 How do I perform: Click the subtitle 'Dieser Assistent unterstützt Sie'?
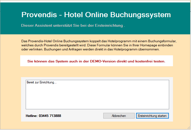[73, 26]
